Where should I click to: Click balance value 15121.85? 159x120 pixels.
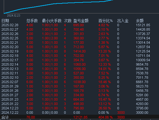pyautogui.click(x=143, y=25)
